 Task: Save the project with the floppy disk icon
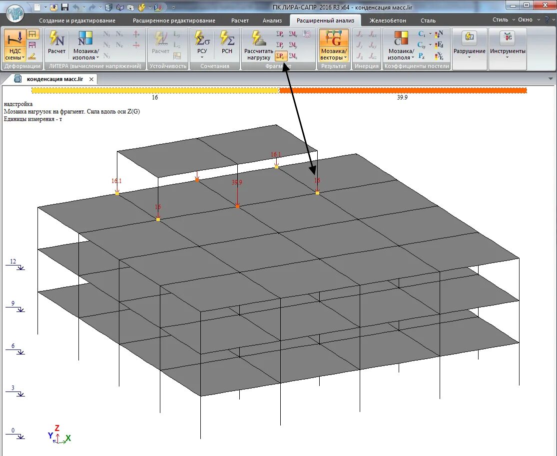64,7
